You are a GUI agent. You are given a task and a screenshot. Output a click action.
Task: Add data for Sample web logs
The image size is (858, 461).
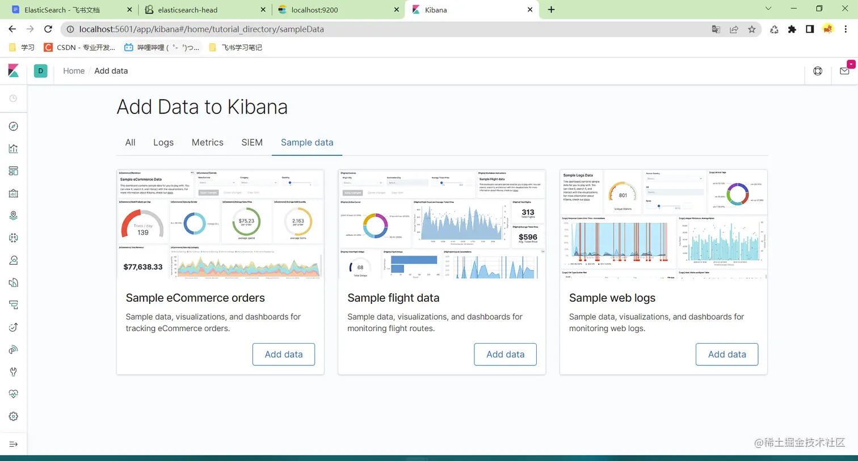[727, 354]
